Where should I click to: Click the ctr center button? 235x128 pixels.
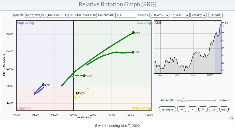pos(213,109)
